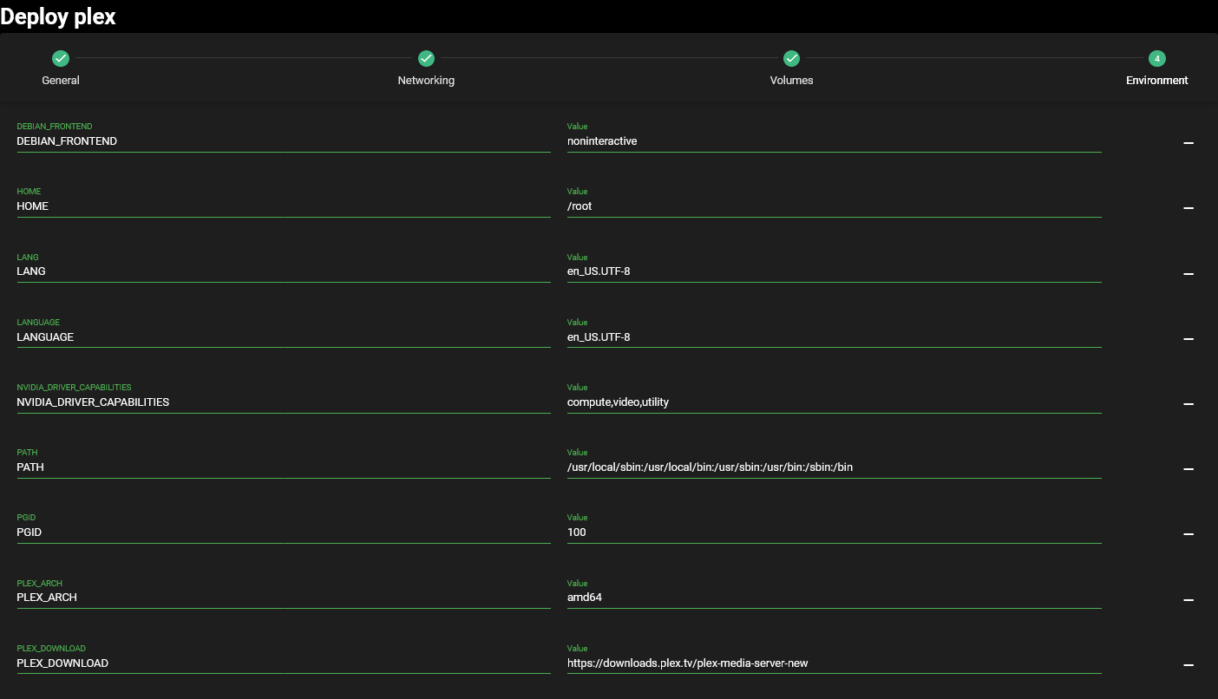Image resolution: width=1218 pixels, height=699 pixels.
Task: Remove the NVIDIA_DRIVER_CAPABILITIES variable with its minus icon
Action: point(1189,404)
